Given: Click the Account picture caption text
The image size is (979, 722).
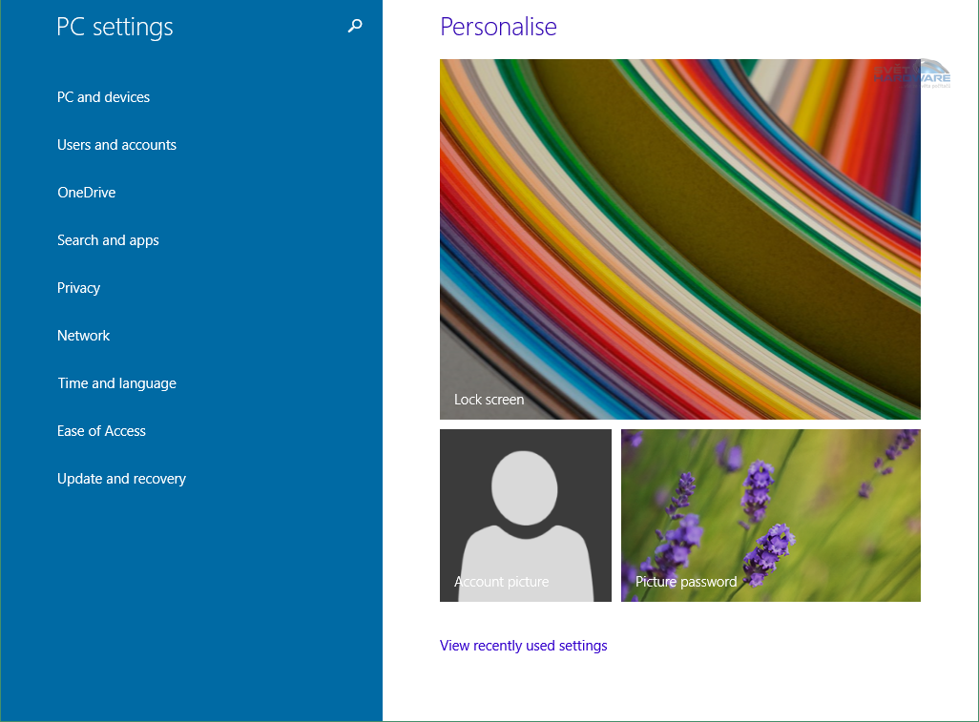Looking at the screenshot, I should coord(501,582).
